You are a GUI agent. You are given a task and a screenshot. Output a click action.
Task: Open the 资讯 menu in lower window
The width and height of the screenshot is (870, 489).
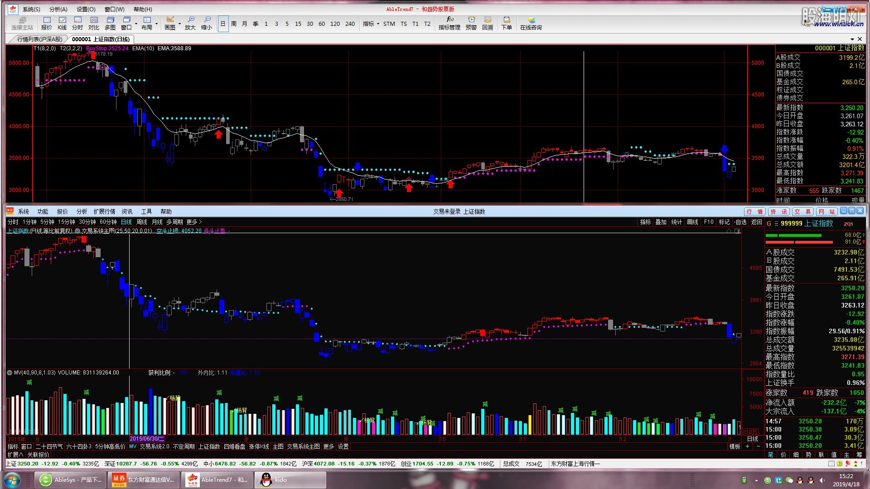(127, 211)
